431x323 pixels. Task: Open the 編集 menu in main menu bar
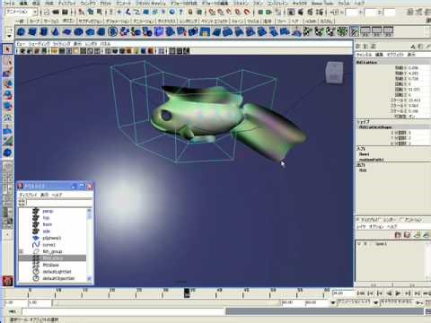pyautogui.click(x=23, y=4)
